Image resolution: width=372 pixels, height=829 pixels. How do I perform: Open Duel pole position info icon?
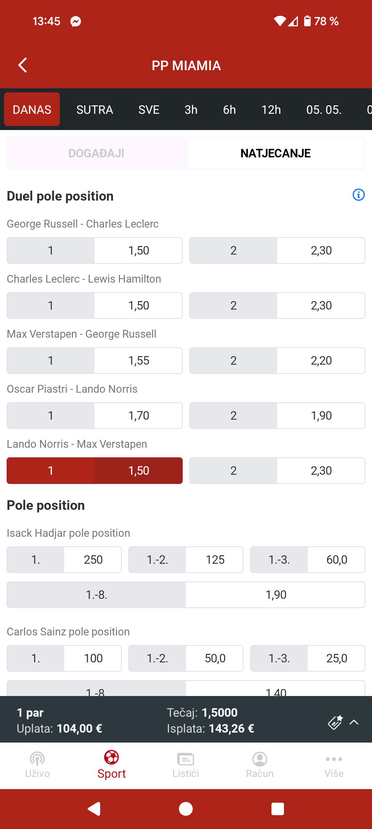point(358,195)
